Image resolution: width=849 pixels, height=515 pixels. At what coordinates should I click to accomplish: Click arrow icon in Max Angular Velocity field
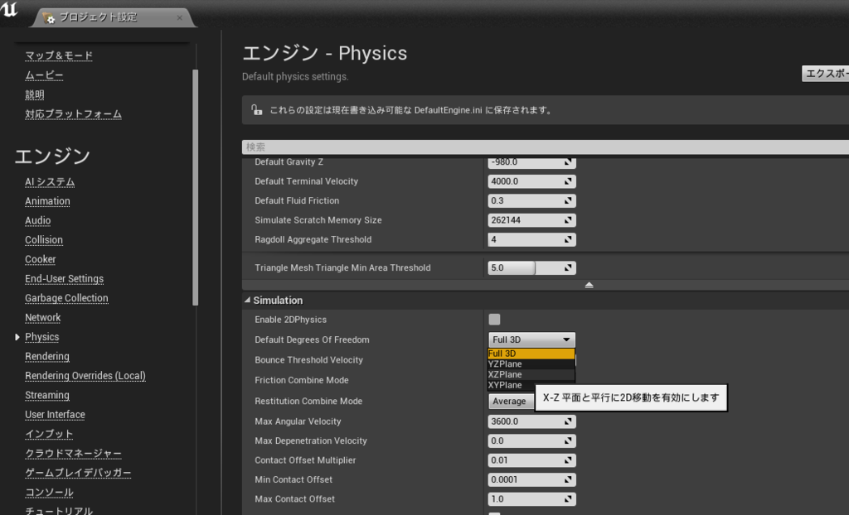[568, 421]
